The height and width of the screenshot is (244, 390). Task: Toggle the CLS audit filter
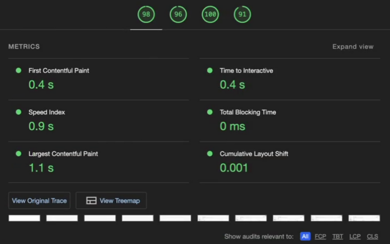coord(372,236)
